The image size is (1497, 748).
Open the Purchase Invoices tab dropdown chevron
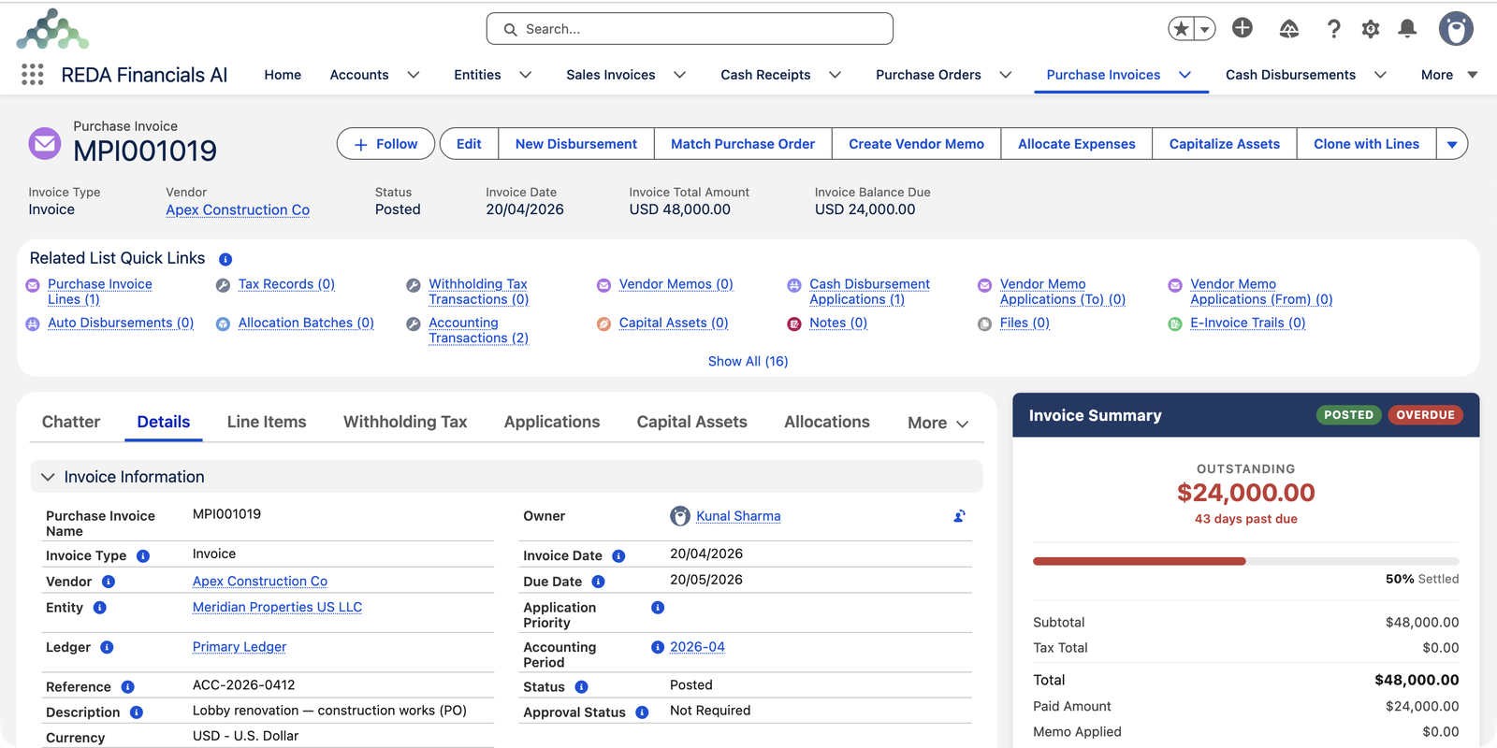[1185, 75]
